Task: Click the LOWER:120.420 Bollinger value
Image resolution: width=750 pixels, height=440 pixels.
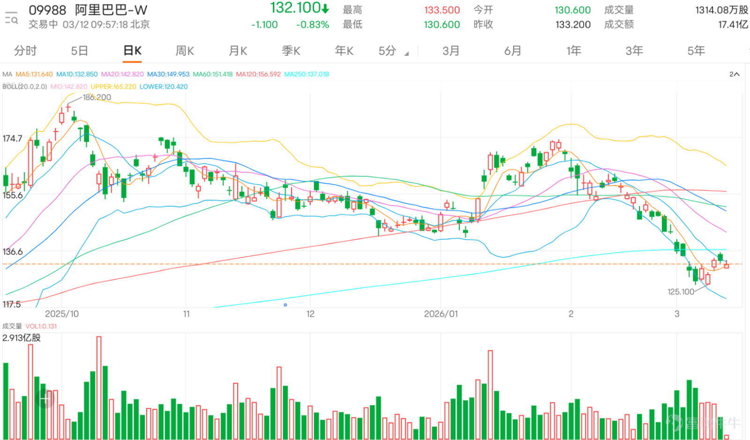Action: (x=164, y=87)
